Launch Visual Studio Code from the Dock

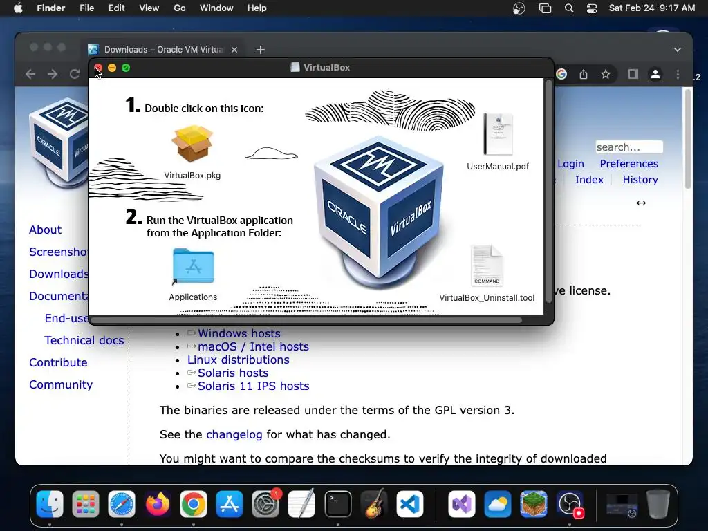[x=410, y=503]
